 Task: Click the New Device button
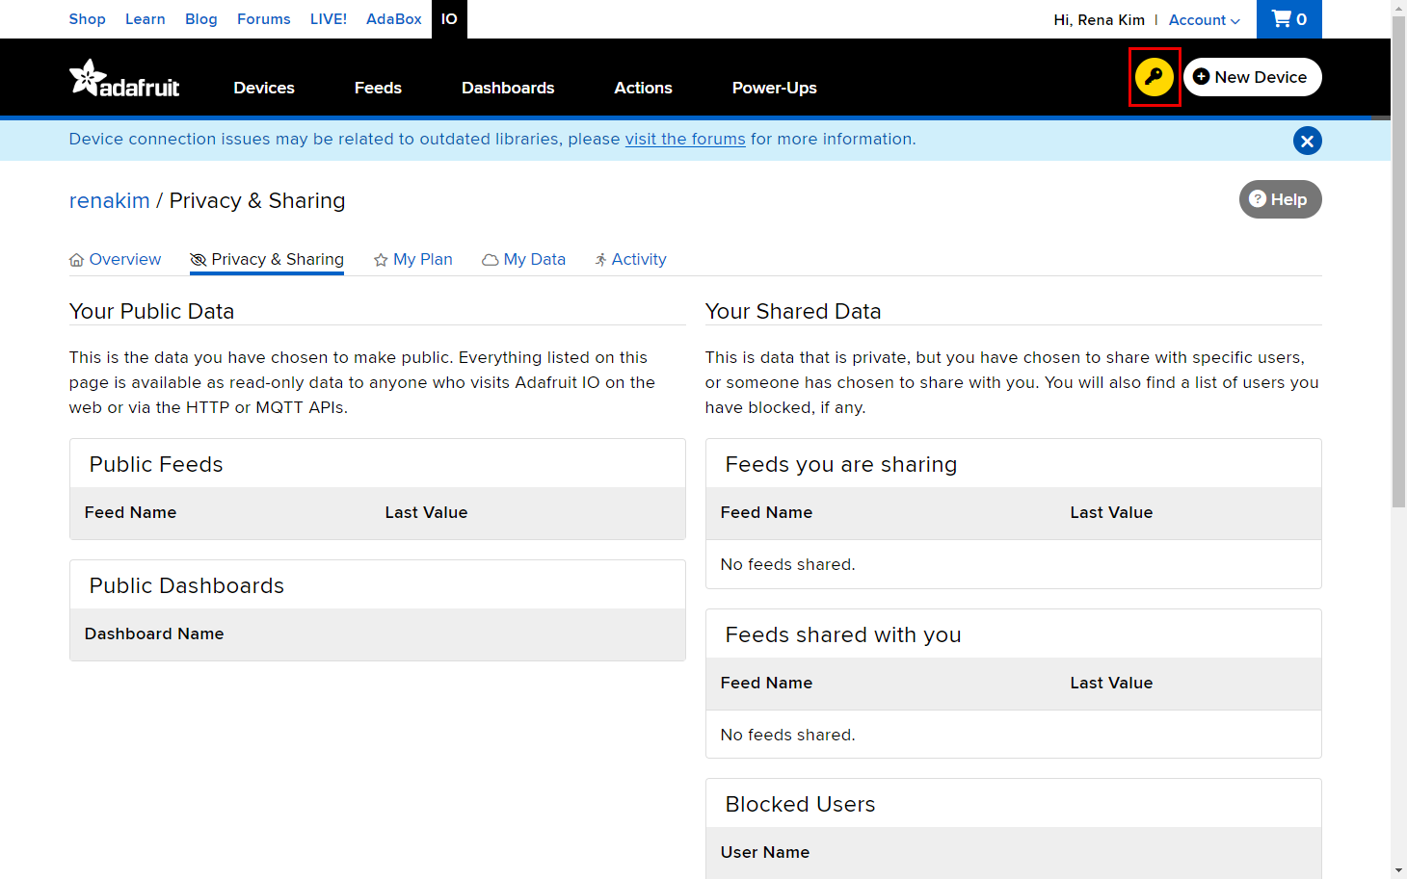point(1253,77)
